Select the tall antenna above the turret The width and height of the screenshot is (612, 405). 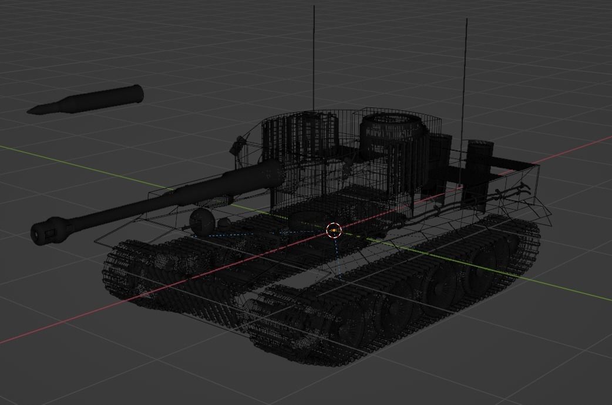pos(314,59)
